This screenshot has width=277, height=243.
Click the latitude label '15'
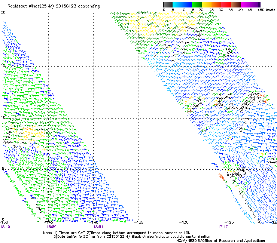pyautogui.click(x=3, y=65)
